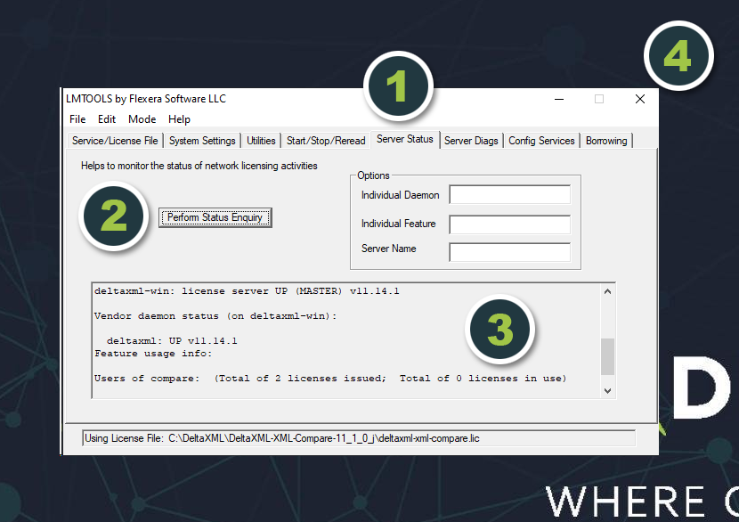Open the Utilities tab

tap(261, 141)
